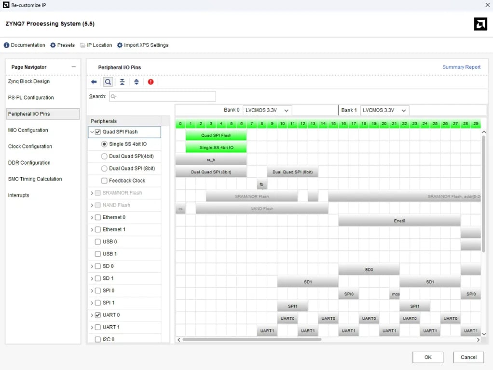The width and height of the screenshot is (493, 370).
Task: Click the red error indicator icon
Action: tap(151, 82)
